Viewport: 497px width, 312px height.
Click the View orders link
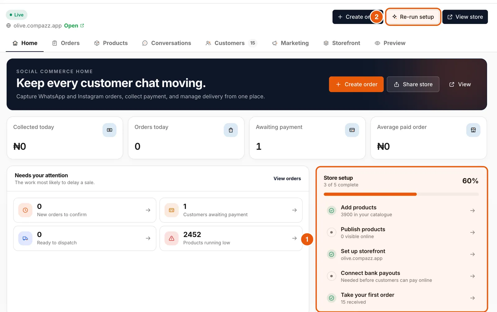pos(287,179)
